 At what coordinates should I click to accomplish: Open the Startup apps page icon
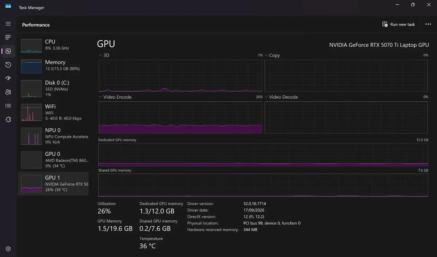coord(8,78)
